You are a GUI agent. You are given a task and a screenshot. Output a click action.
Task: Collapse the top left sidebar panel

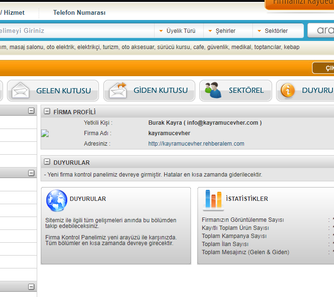point(31,111)
